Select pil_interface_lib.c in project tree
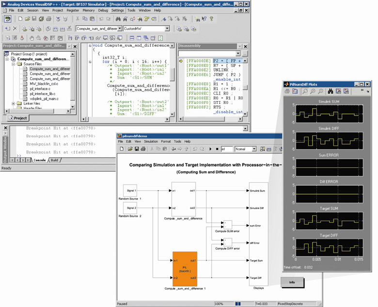Image resolution: width=378 pixels, height=307 pixels. tap(43, 94)
